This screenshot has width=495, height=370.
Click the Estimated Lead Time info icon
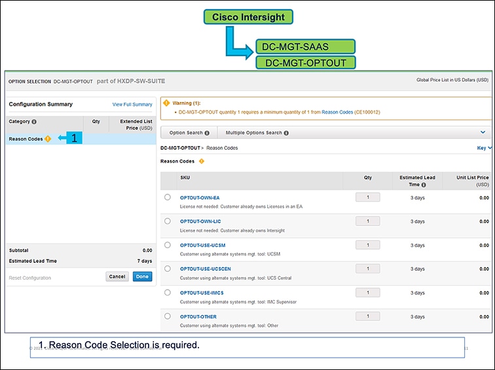[x=424, y=185]
